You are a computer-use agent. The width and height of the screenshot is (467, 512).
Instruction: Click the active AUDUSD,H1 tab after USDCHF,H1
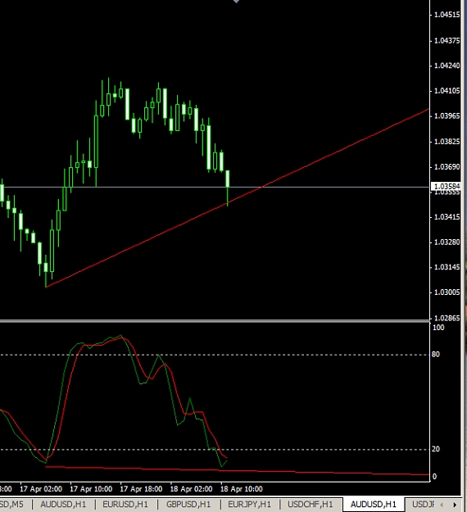coord(374,504)
